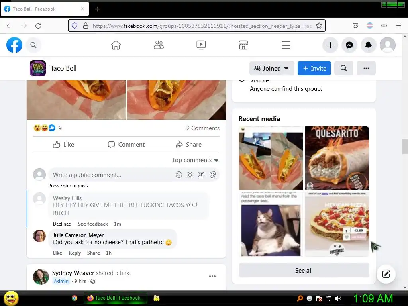
Task: Open the Watch video icon
Action: tap(201, 45)
